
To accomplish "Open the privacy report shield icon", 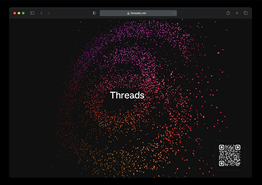I will tap(95, 13).
